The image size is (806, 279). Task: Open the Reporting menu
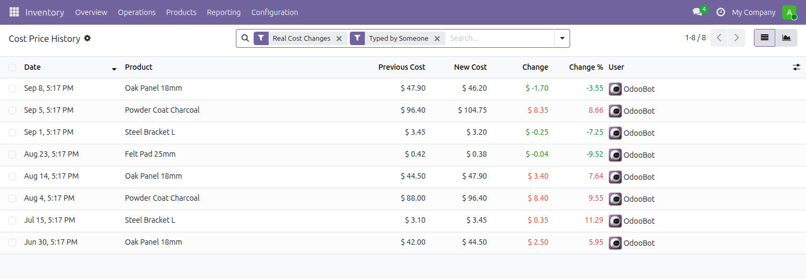224,12
